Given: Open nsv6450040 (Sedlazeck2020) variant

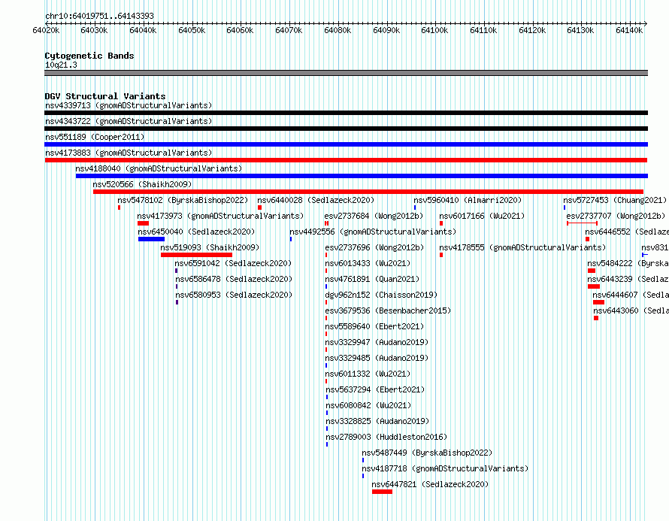Looking at the screenshot, I should [x=196, y=232].
